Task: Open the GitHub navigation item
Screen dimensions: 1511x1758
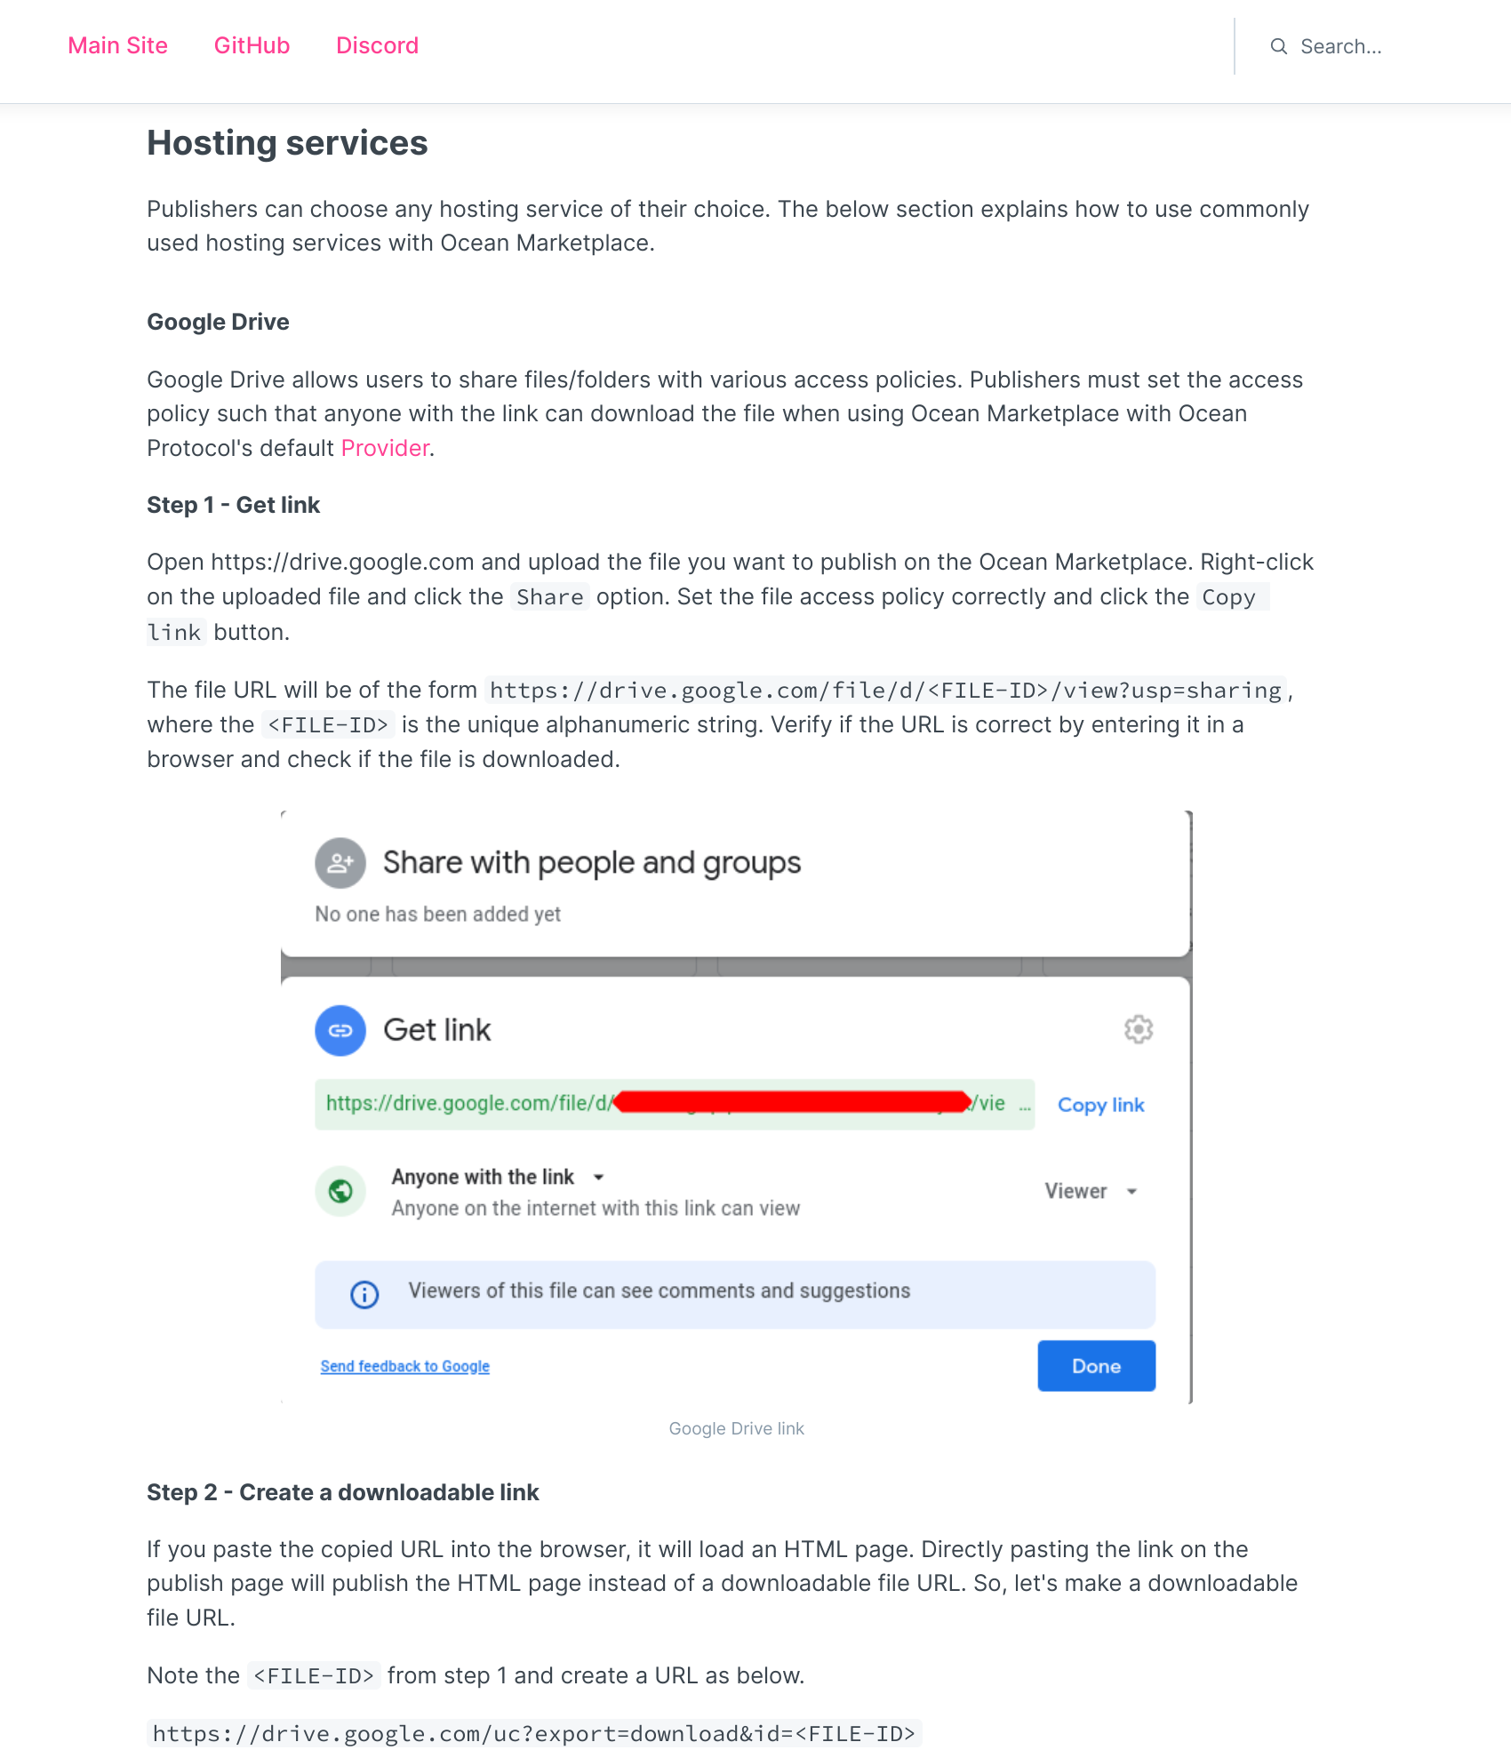Action: click(252, 45)
